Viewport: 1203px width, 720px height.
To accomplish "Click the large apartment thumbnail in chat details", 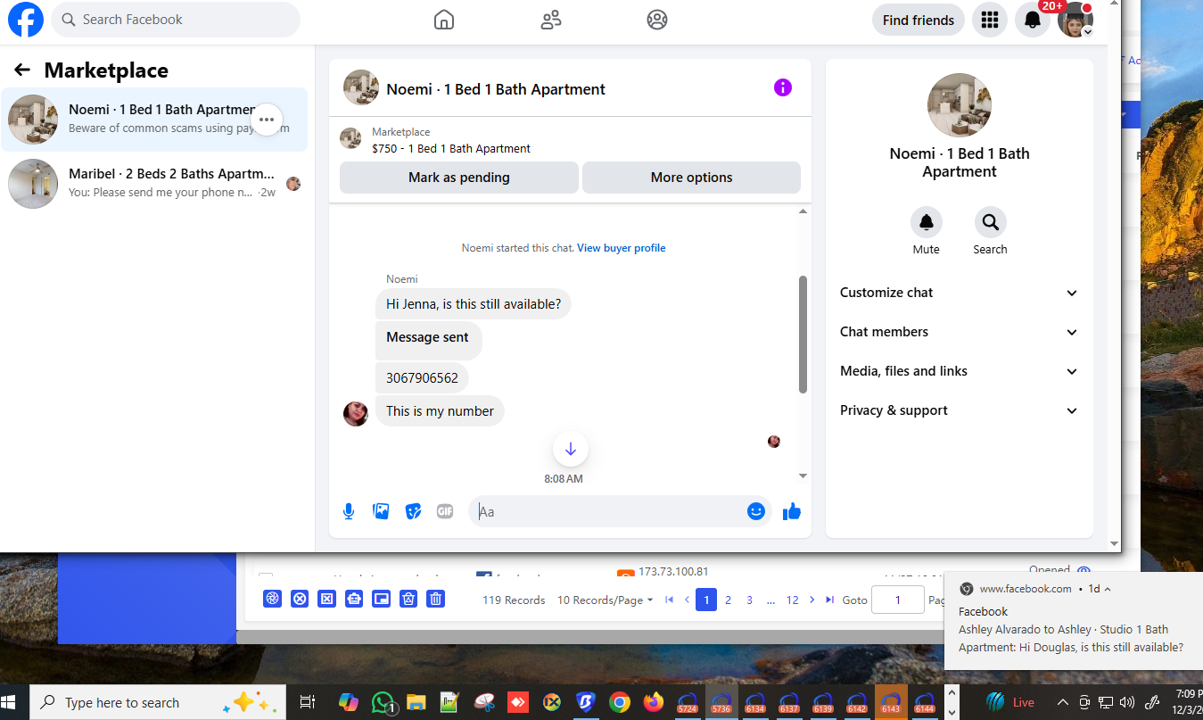I will pyautogui.click(x=960, y=105).
